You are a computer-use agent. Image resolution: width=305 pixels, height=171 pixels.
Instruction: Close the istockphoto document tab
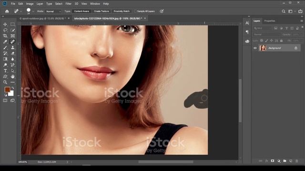[x=145, y=18]
